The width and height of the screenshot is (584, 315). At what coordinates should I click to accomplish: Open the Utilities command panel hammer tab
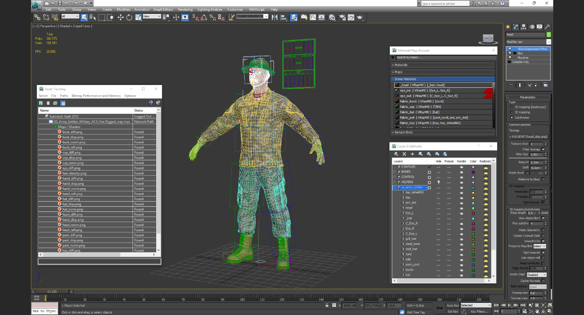click(548, 27)
